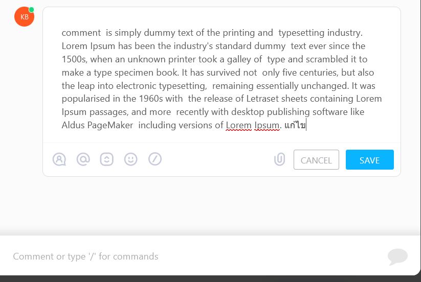Click the red-underlined word 'Lorem' on the last line
This screenshot has width=421, height=282.
(x=239, y=125)
